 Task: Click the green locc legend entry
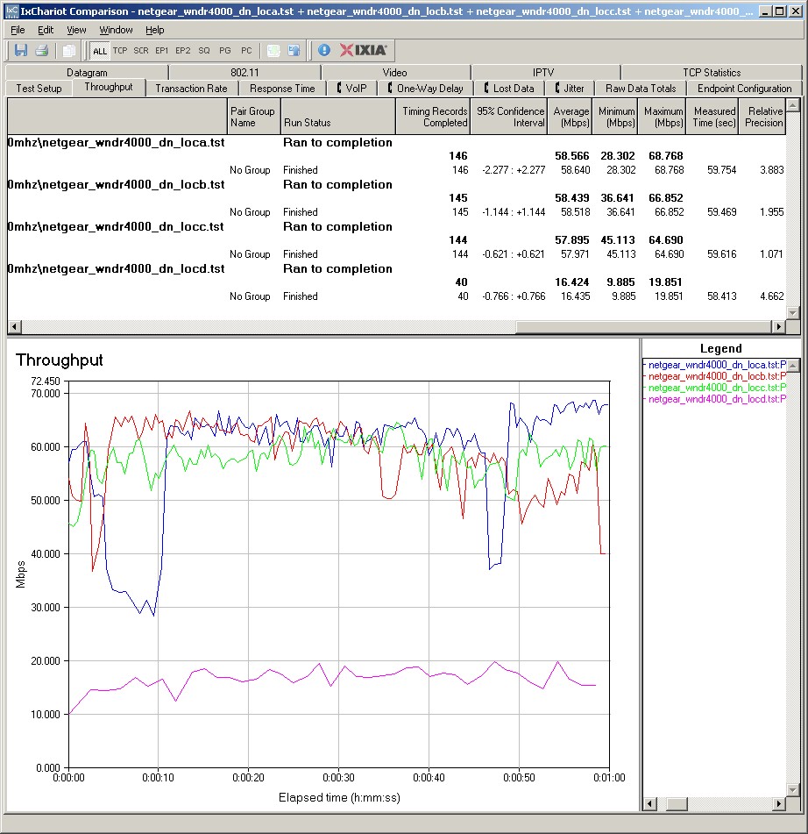715,388
